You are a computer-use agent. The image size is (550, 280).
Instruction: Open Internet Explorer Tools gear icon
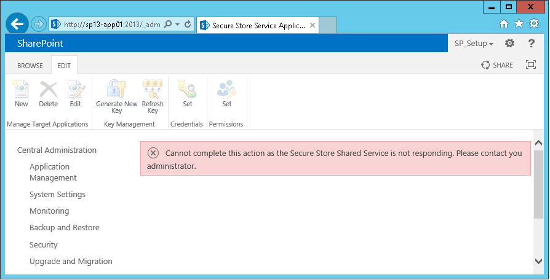click(534, 23)
